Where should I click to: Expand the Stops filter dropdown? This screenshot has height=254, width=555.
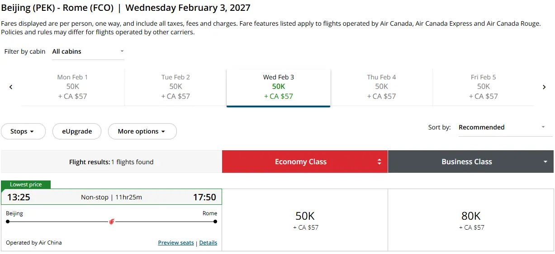pos(23,131)
